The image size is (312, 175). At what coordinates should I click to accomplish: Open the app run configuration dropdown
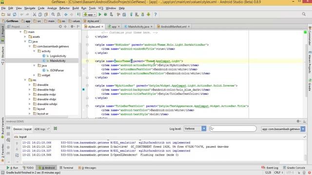[90, 15]
